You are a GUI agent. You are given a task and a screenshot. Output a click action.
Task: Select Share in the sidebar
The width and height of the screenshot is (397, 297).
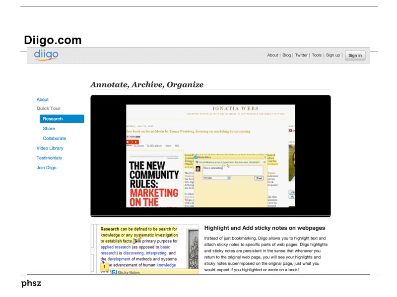49,129
